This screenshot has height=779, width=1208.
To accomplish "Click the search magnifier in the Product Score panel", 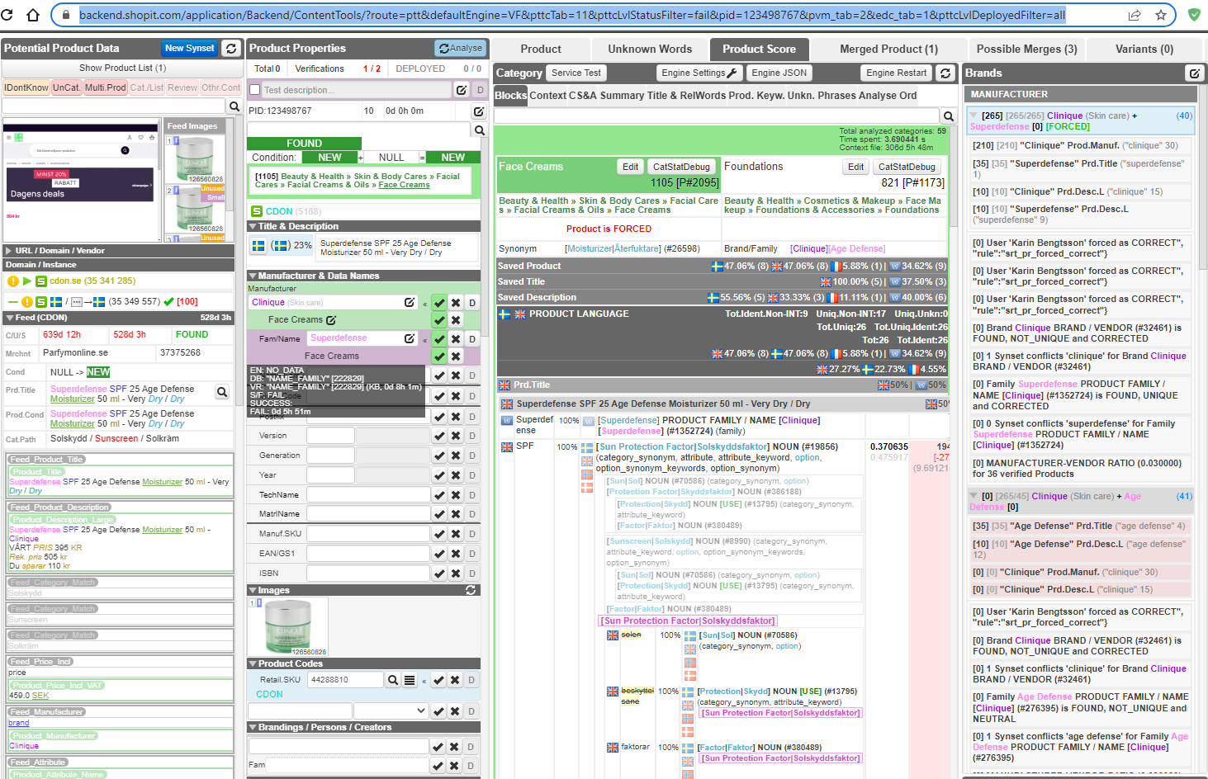I will pyautogui.click(x=949, y=116).
